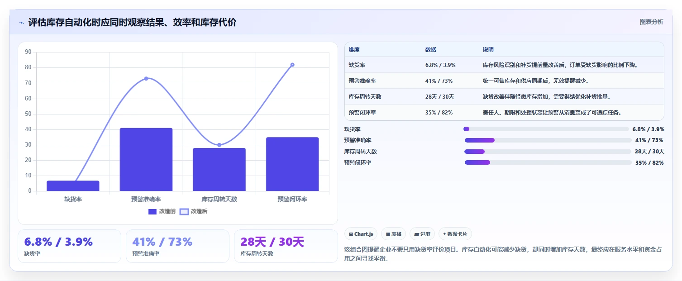Click the 库存周转天数 progress bar

tap(548, 151)
